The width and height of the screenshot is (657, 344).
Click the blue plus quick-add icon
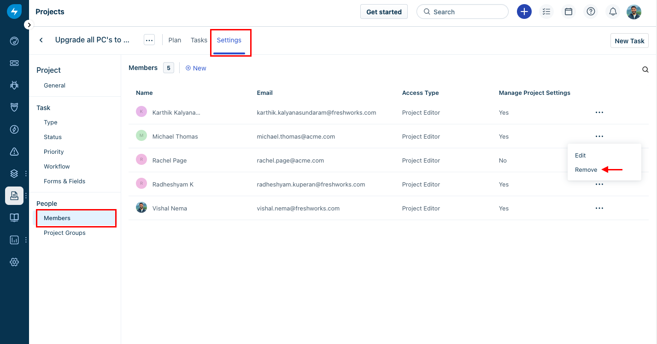pyautogui.click(x=524, y=12)
